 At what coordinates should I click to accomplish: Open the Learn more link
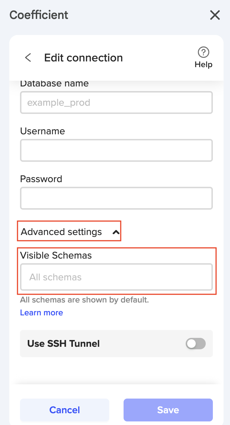(41, 313)
